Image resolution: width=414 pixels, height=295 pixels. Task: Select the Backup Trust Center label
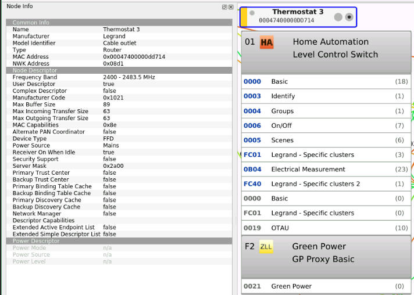click(x=41, y=179)
